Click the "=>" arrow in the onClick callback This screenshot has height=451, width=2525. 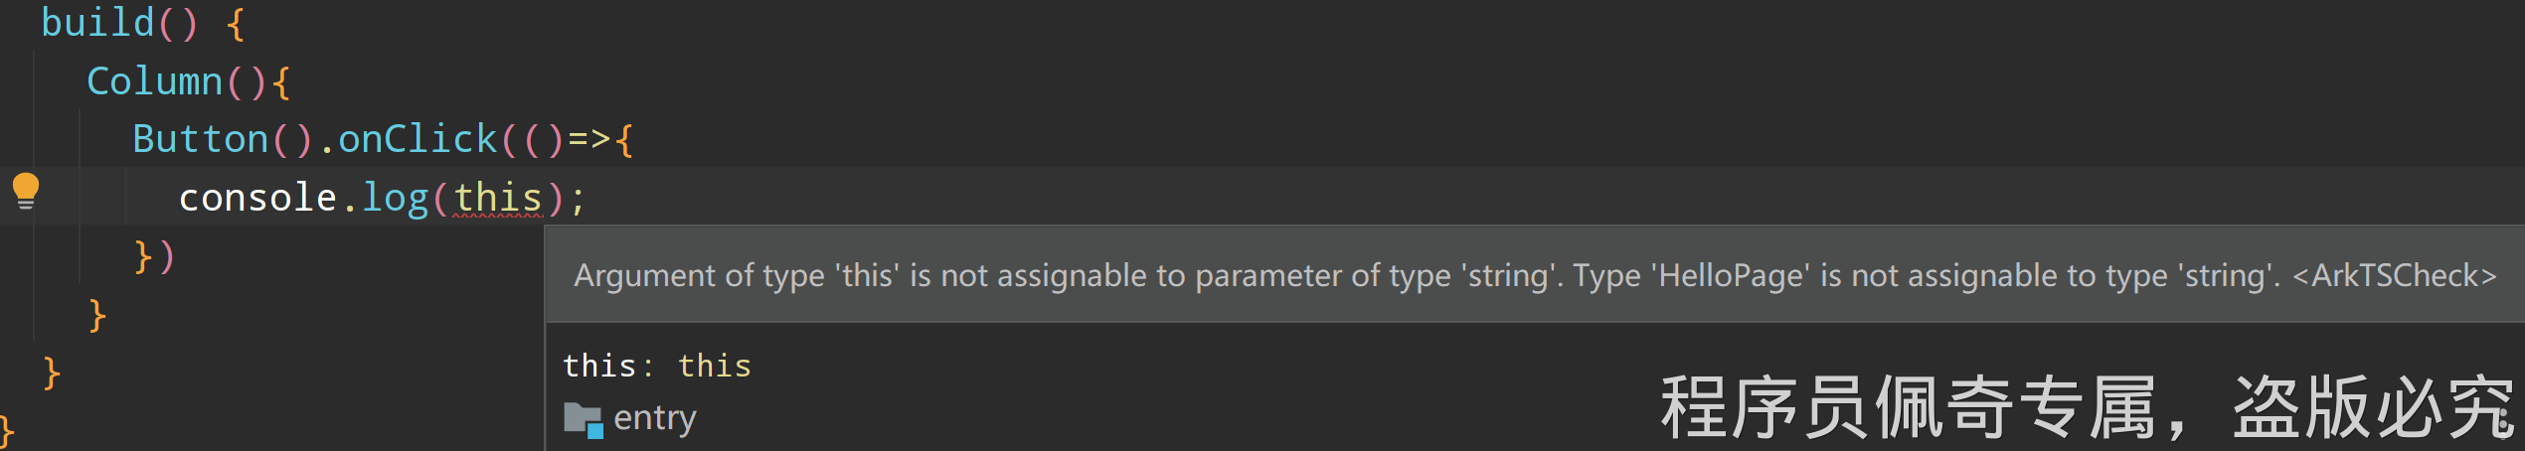point(589,139)
